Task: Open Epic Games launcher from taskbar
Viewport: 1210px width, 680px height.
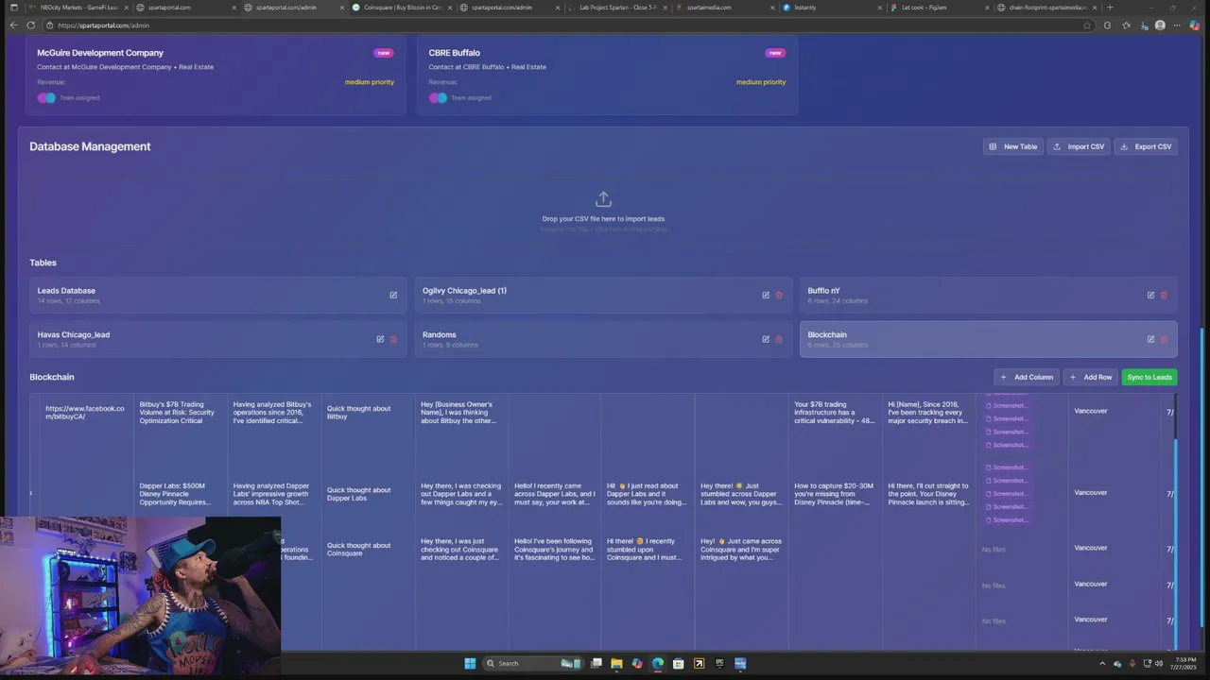Action: [x=719, y=663]
